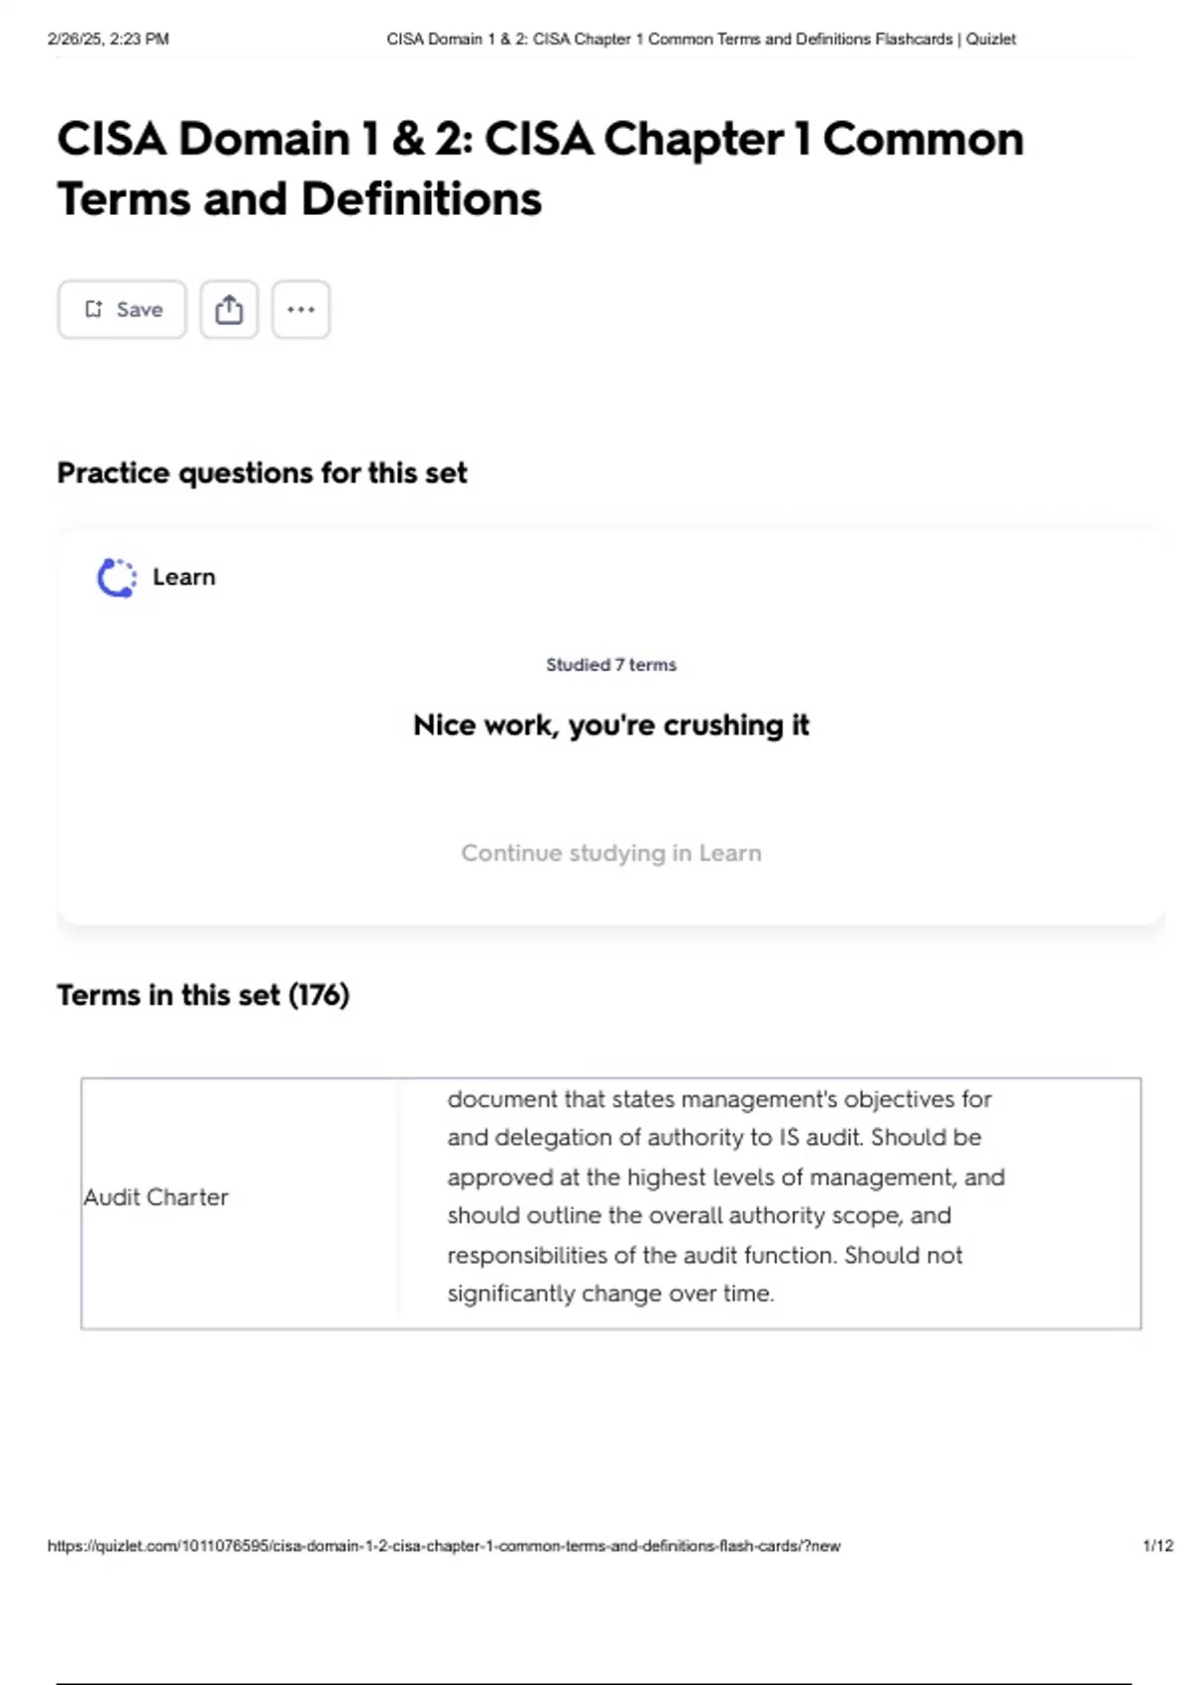Screen dimensions: 1189x1685
Task: Click the "Studied 7 terms" status text
Action: pos(610,665)
